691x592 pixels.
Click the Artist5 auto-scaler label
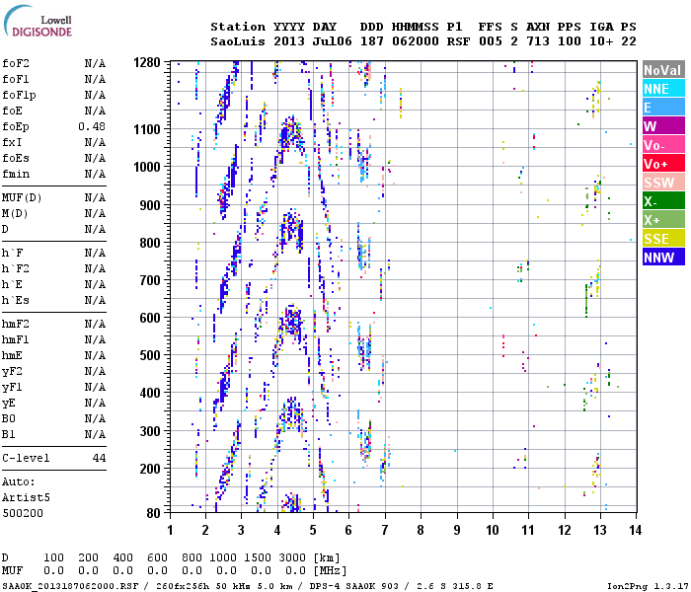[26, 497]
